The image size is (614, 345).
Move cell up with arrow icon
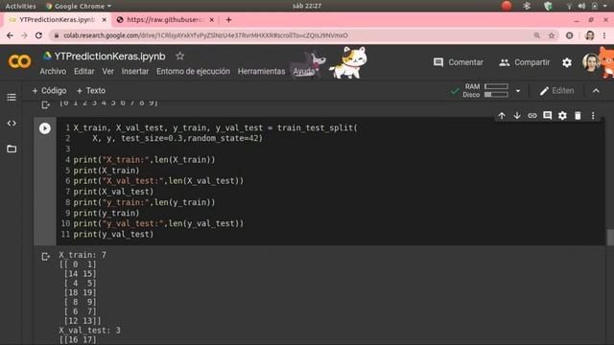click(502, 115)
